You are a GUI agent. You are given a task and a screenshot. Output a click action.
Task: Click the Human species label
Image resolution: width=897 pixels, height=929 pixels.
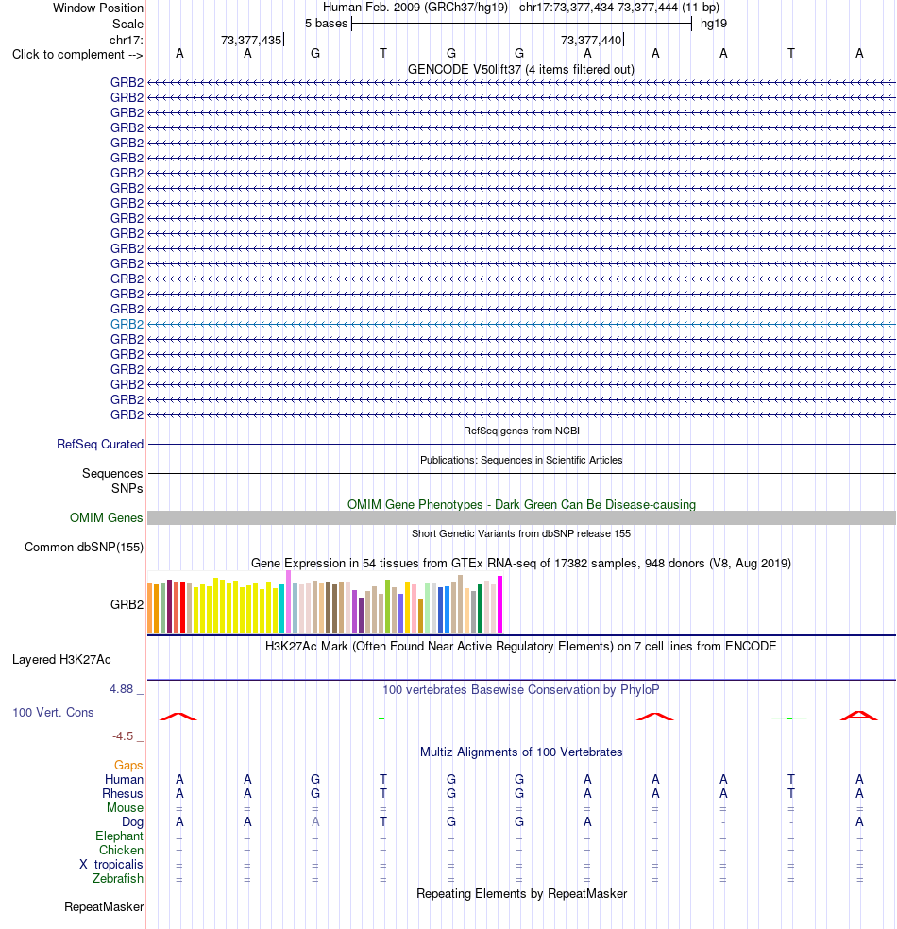tap(124, 779)
